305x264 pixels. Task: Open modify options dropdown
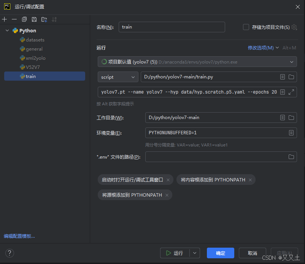pos(263,48)
